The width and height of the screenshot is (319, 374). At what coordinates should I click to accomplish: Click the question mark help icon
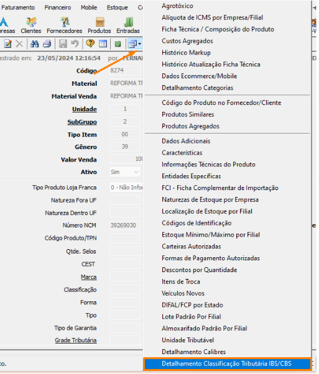pyautogui.click(x=90, y=43)
